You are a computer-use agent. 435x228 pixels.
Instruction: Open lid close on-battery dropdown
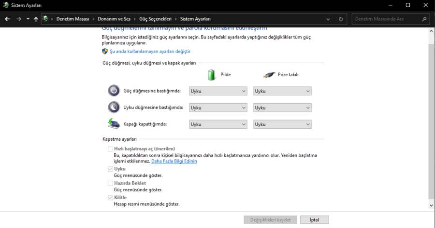[x=218, y=124]
